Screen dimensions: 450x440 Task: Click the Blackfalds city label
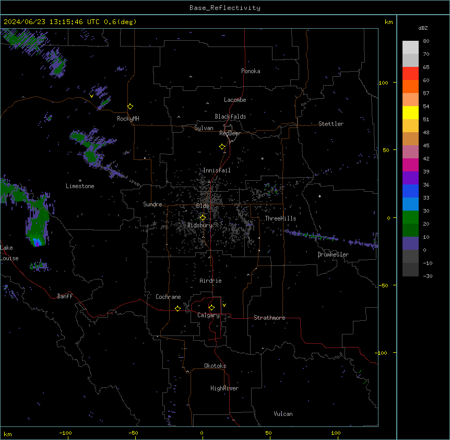[x=230, y=117]
